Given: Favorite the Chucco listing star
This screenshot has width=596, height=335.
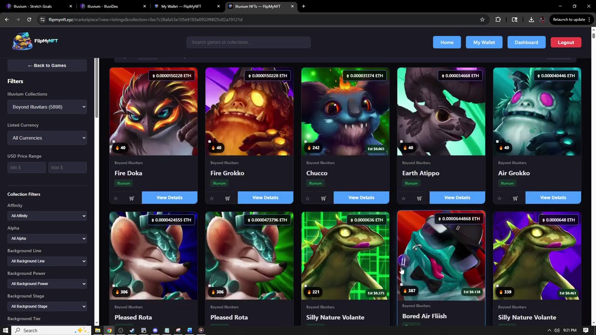Looking at the screenshot, I should point(308,198).
